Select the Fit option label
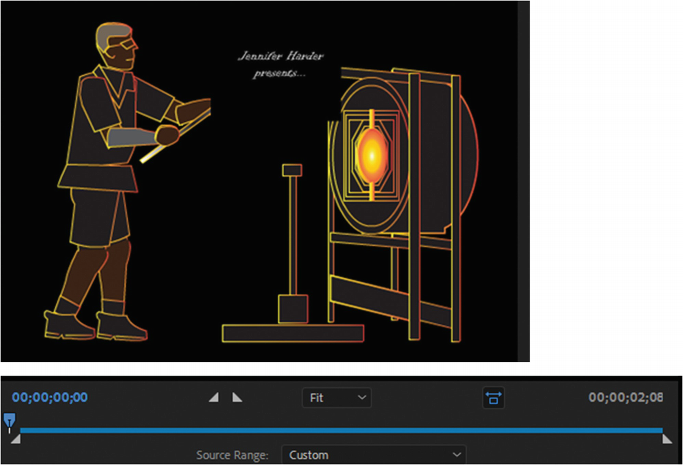 [317, 398]
